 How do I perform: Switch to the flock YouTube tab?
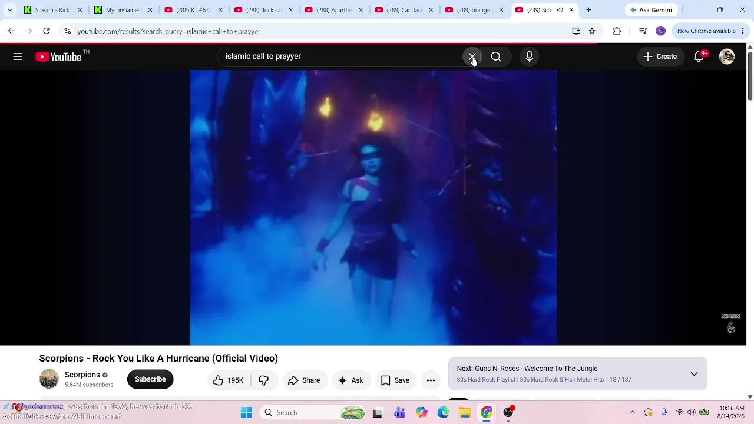coord(263,10)
